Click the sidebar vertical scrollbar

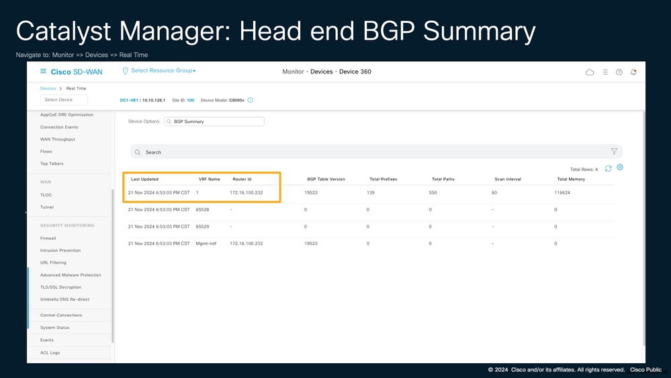pos(113,266)
